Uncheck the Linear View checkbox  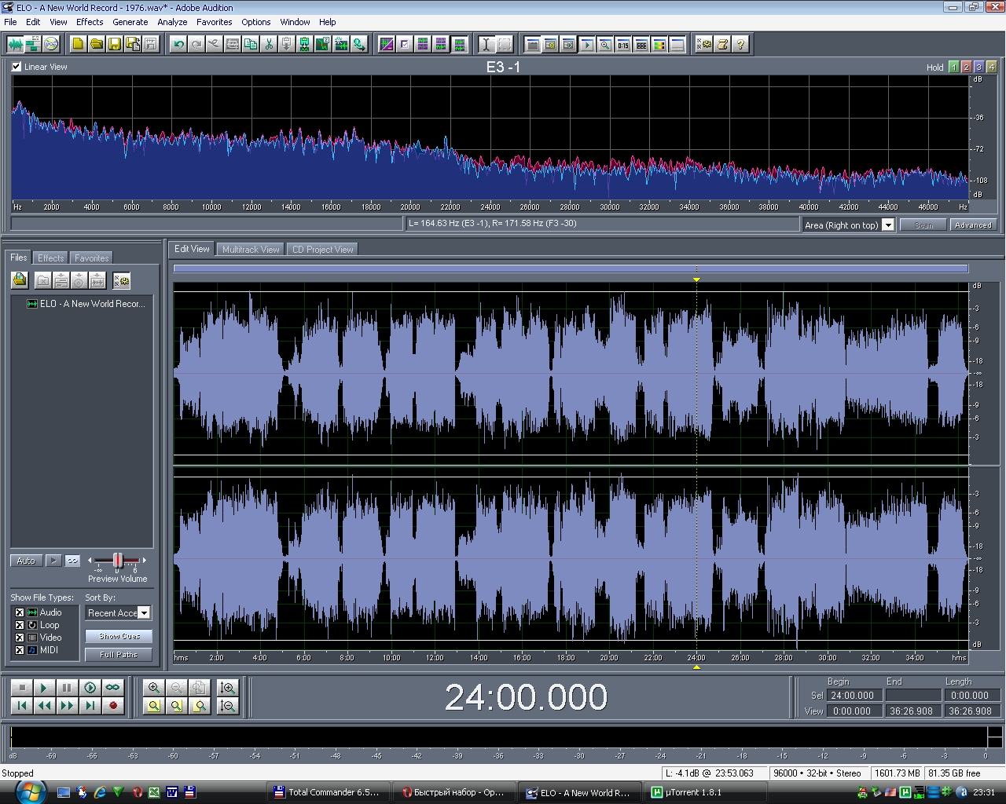click(x=17, y=67)
